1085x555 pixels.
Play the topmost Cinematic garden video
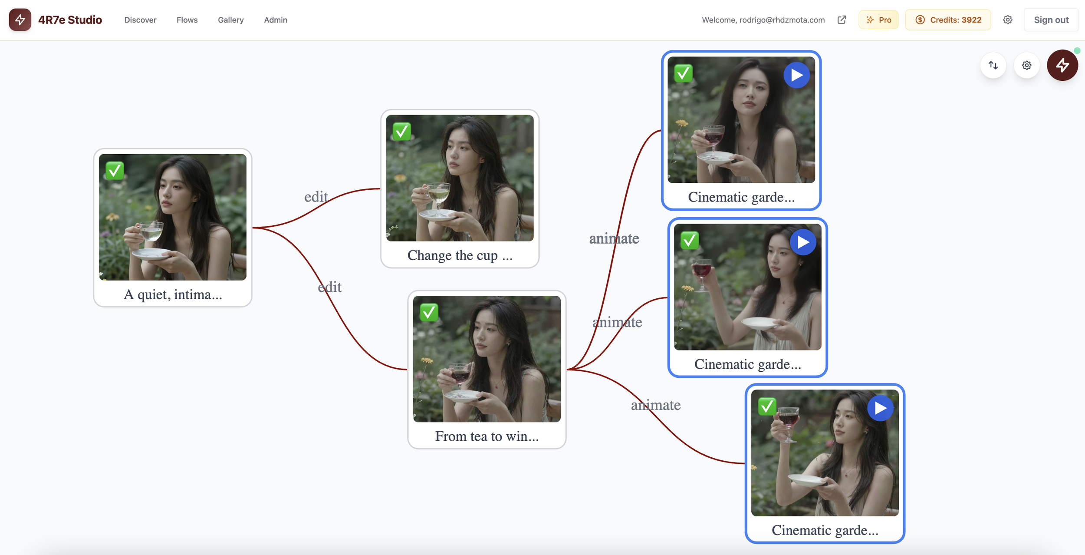tap(796, 75)
